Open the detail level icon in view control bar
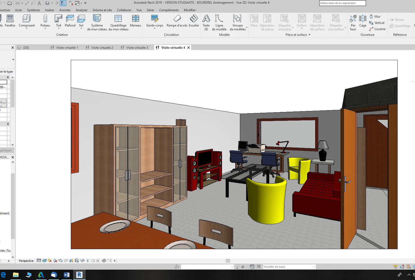This screenshot has width=415, height=280. click(x=39, y=261)
